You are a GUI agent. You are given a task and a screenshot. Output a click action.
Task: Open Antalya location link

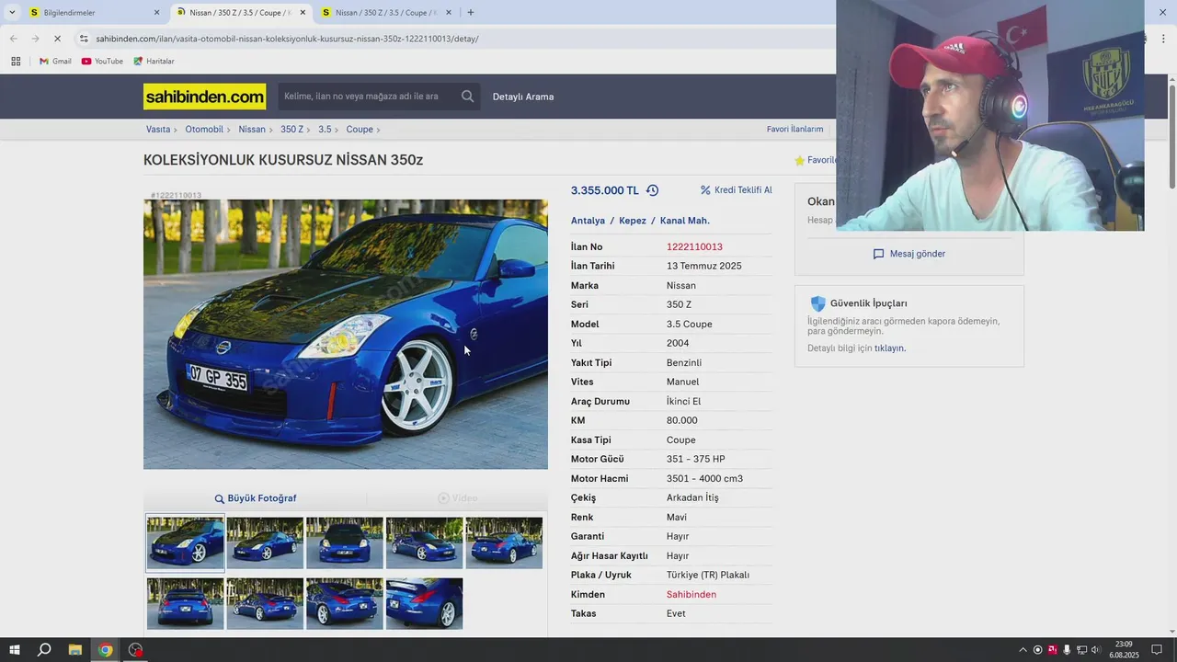click(588, 221)
